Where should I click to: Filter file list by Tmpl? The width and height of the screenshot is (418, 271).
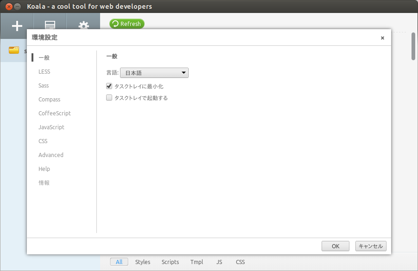(x=197, y=262)
